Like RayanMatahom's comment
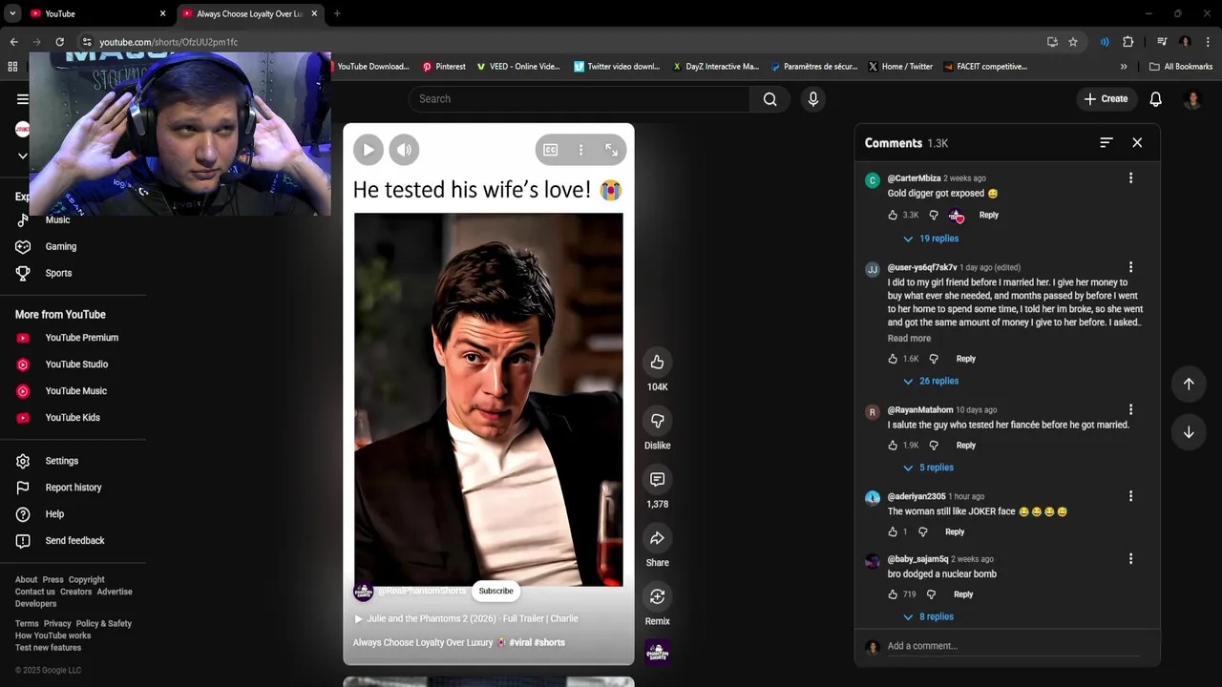Screen dimensions: 1222x687 click(x=893, y=446)
